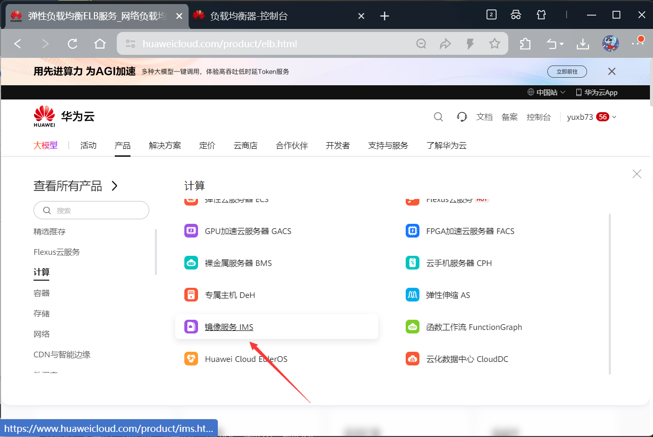Image resolution: width=653 pixels, height=437 pixels.
Task: Open site search magnifier in header
Action: point(438,117)
